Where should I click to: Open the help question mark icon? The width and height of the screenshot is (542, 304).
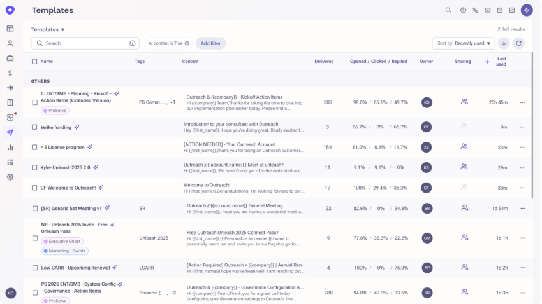click(x=463, y=10)
